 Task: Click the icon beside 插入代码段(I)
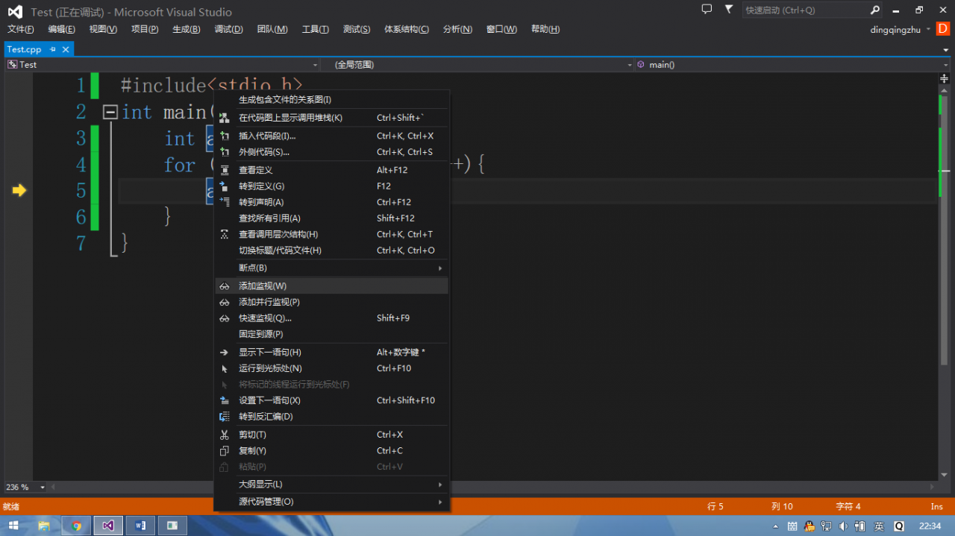pyautogui.click(x=224, y=136)
